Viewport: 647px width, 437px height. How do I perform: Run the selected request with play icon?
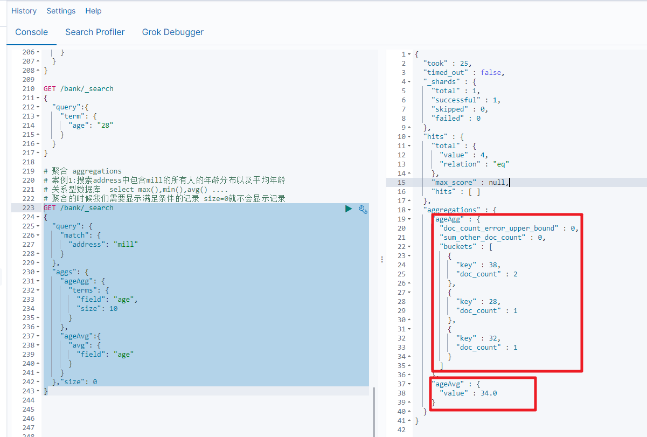349,209
